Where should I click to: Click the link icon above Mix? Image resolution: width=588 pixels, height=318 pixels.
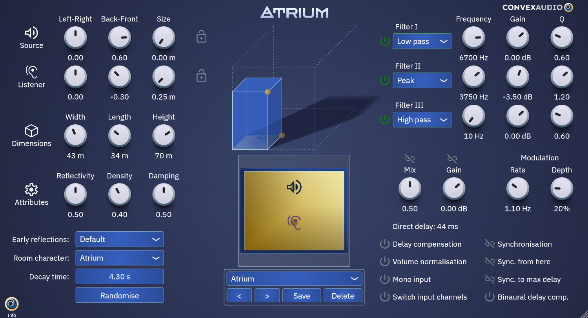[410, 158]
